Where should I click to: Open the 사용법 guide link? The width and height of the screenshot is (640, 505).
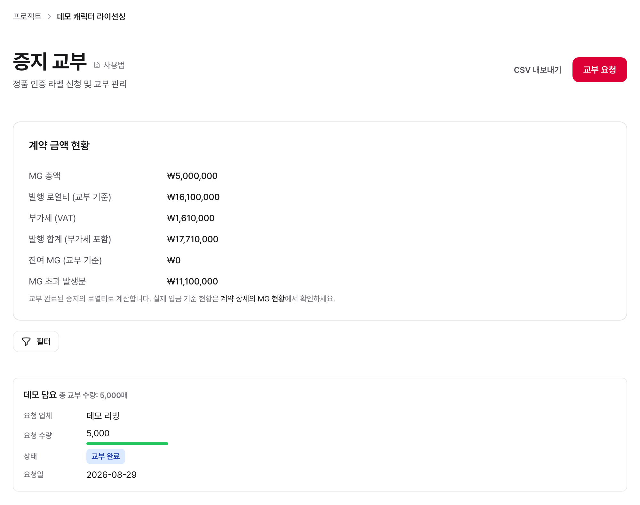[x=114, y=65]
